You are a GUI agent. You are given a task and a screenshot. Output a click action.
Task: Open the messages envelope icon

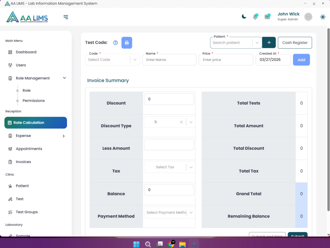click(x=268, y=17)
